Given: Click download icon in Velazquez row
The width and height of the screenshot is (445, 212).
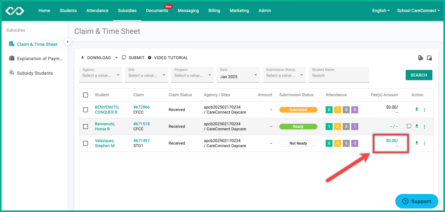Looking at the screenshot, I should [x=417, y=143].
